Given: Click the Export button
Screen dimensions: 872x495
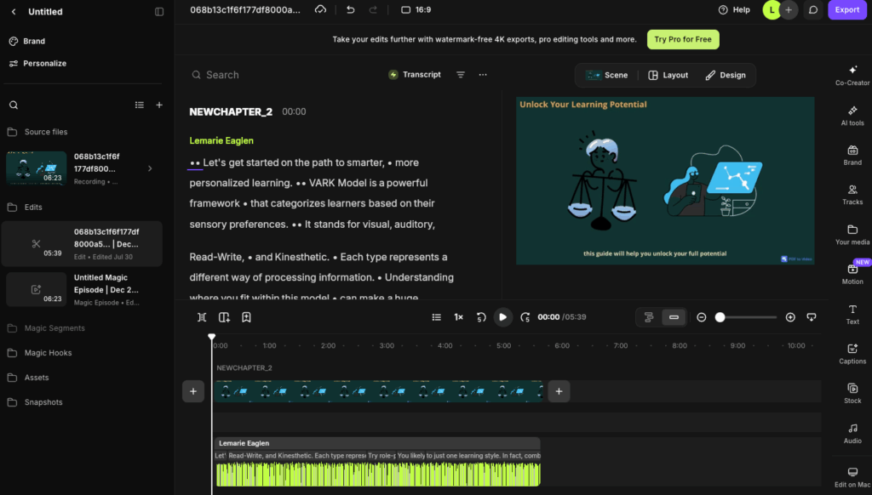Looking at the screenshot, I should pos(847,9).
